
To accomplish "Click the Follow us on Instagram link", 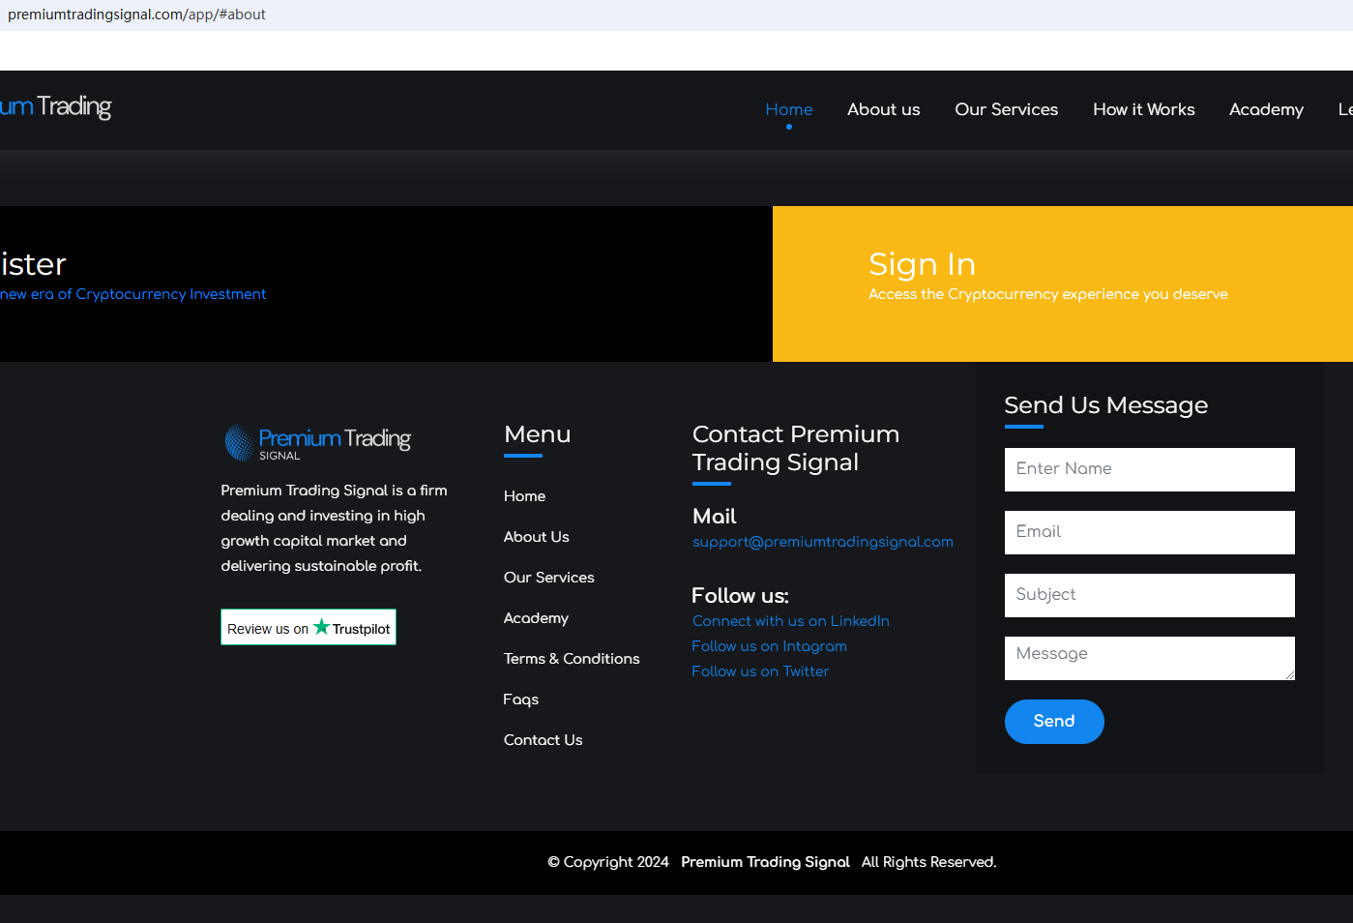I will tap(769, 646).
